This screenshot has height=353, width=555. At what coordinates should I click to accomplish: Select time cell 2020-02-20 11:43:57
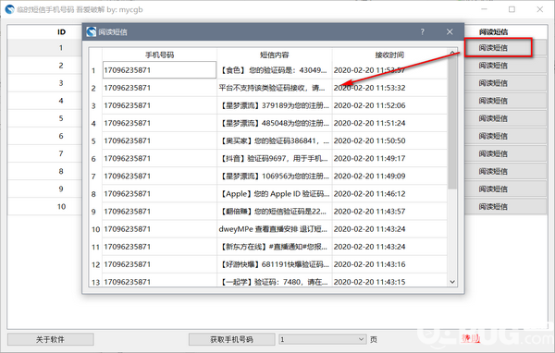(389, 212)
